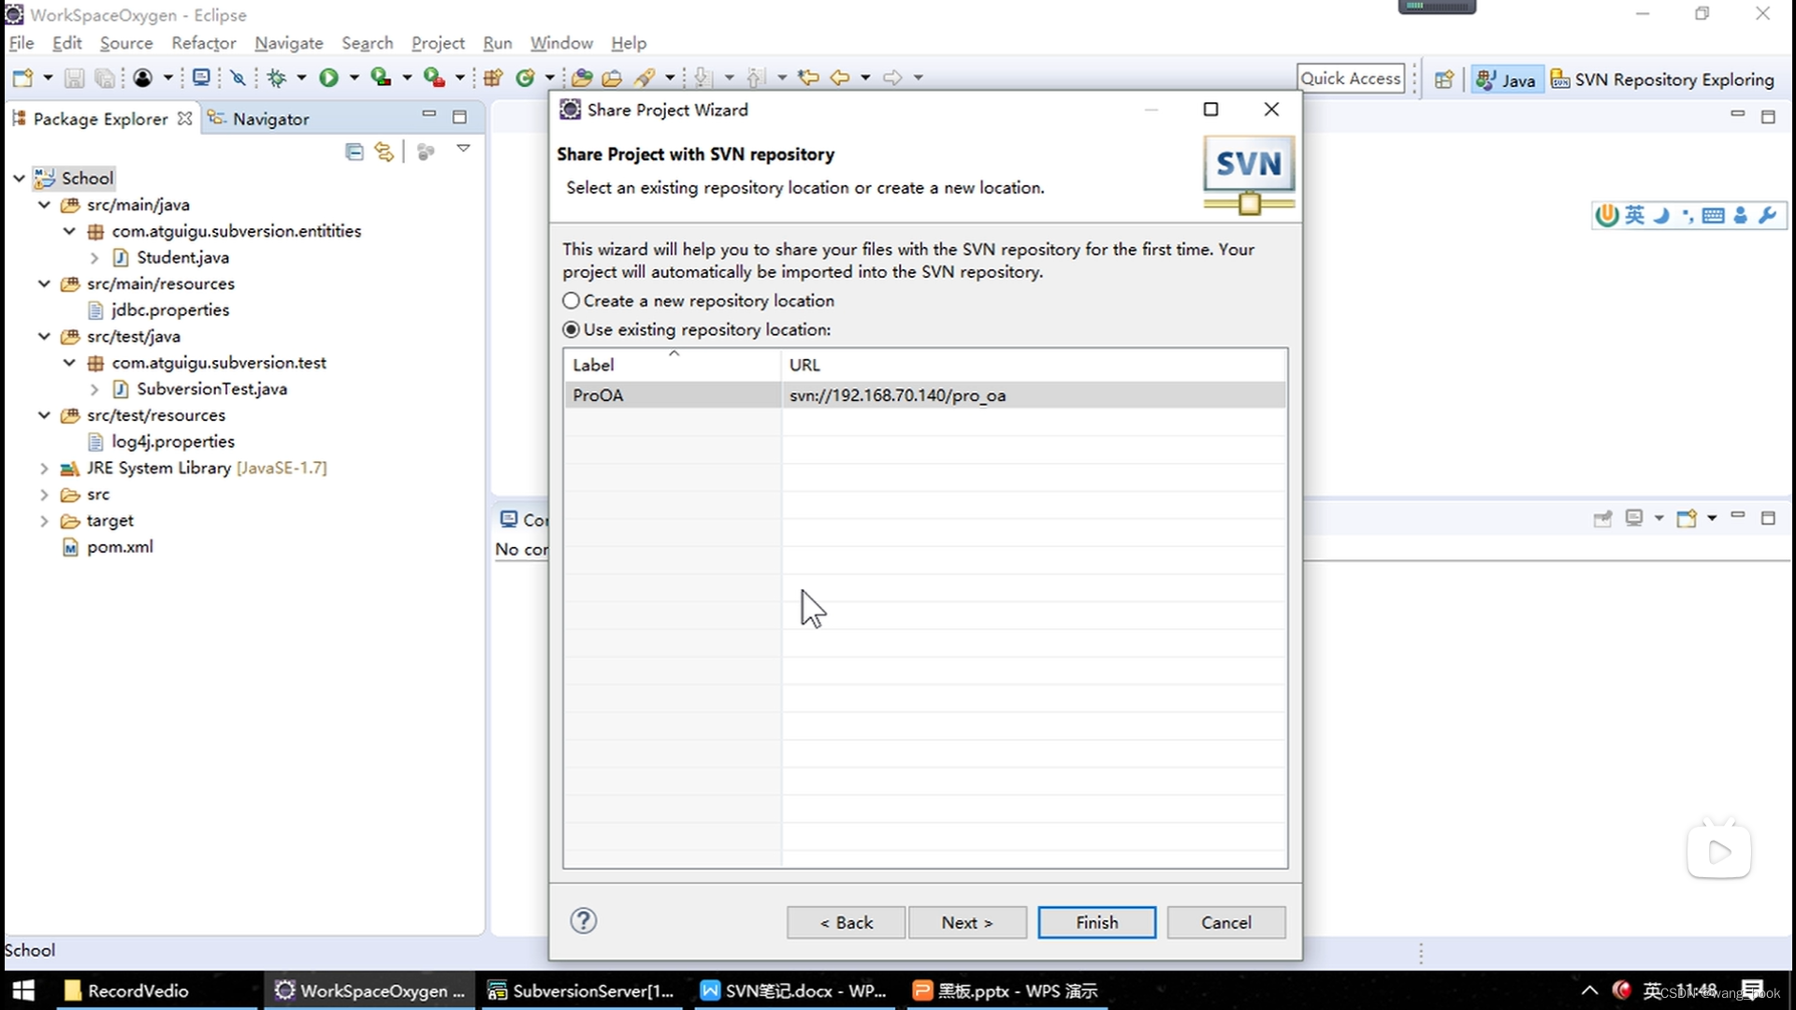Click the Pin Console icon
Screen dimensions: 1796x1010
[x=1602, y=518]
